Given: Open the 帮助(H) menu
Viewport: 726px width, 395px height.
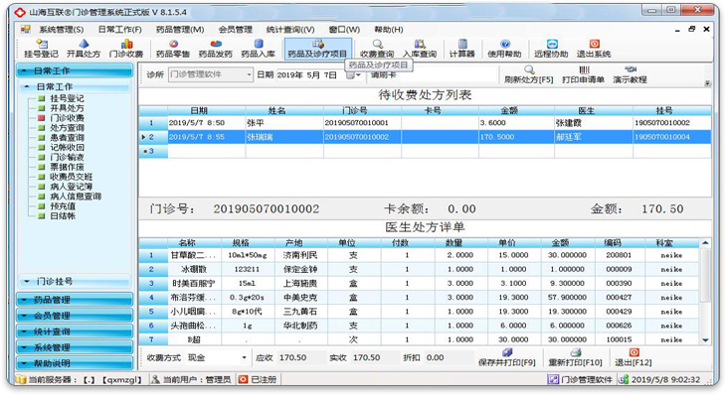Looking at the screenshot, I should (x=389, y=30).
